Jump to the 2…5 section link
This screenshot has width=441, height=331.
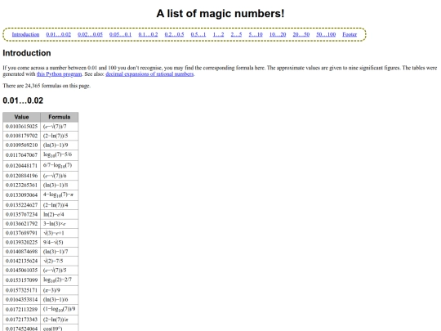[x=236, y=34]
